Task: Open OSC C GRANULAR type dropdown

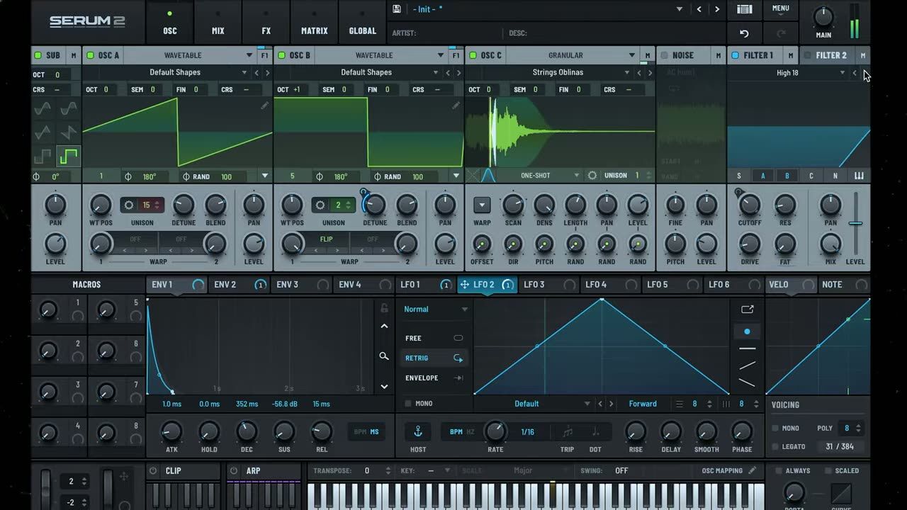Action: 572,55
